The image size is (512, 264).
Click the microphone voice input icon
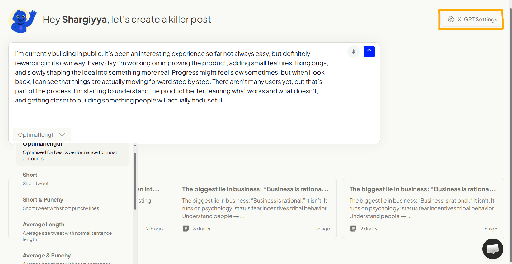coord(354,52)
